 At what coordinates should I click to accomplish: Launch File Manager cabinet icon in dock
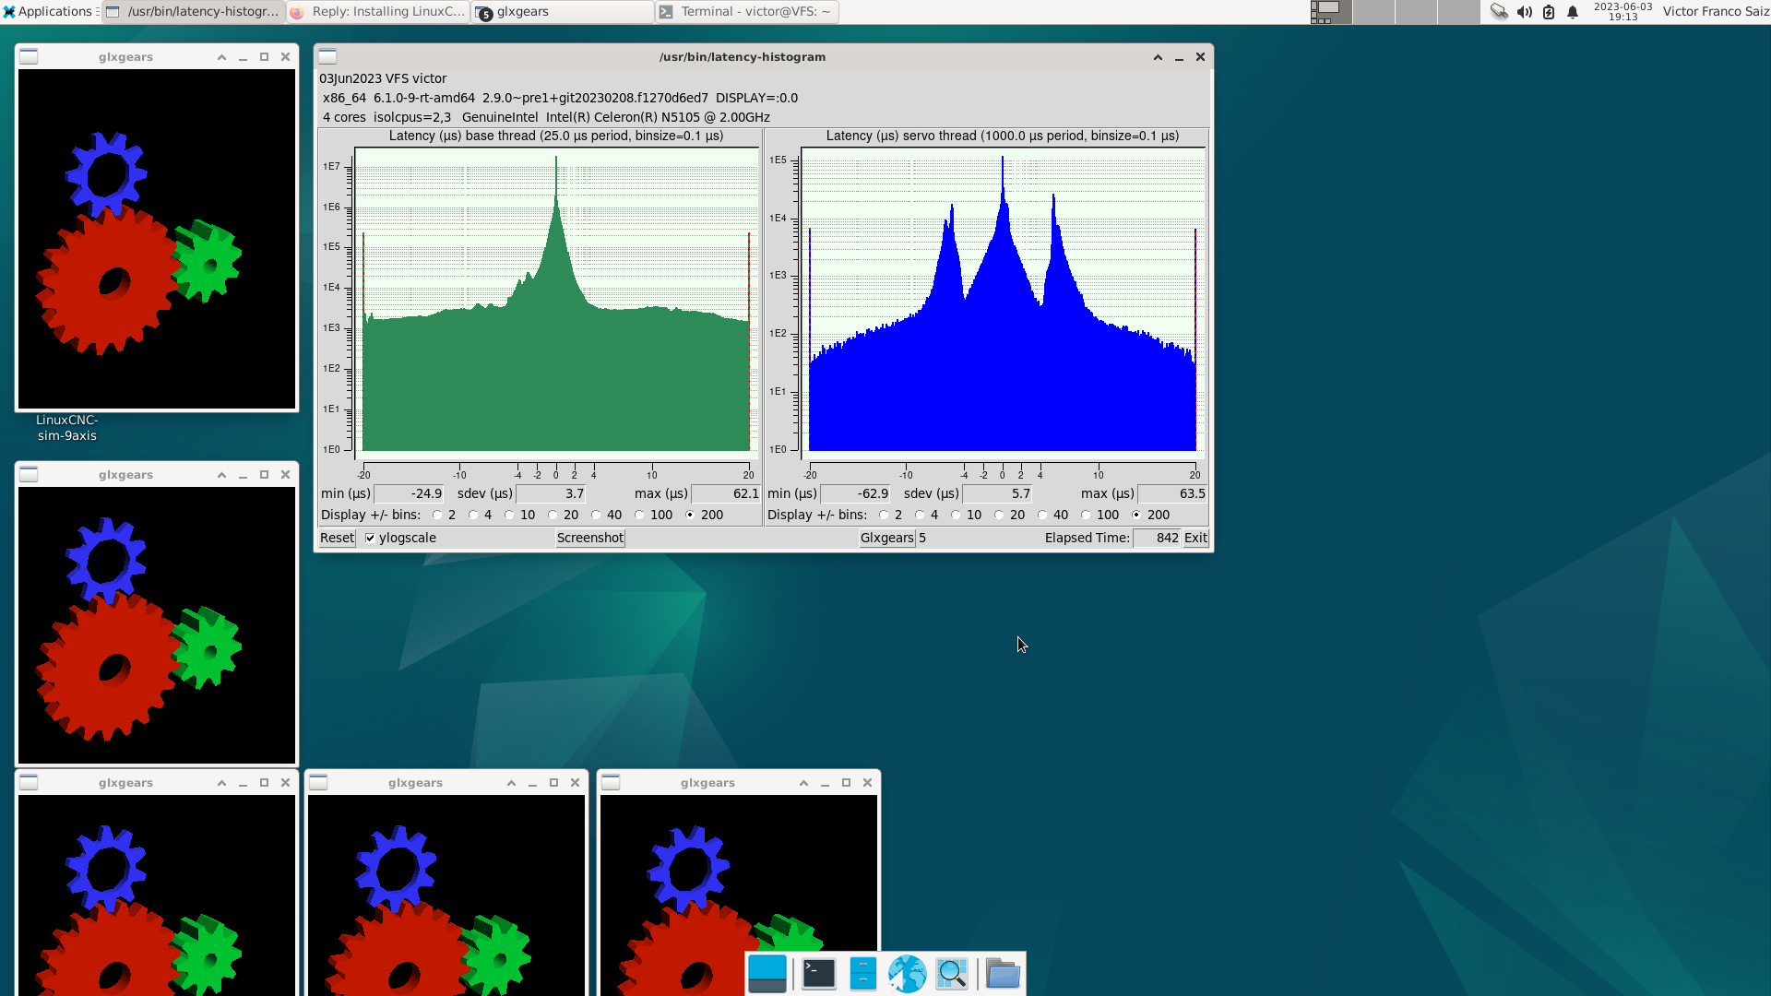click(862, 974)
